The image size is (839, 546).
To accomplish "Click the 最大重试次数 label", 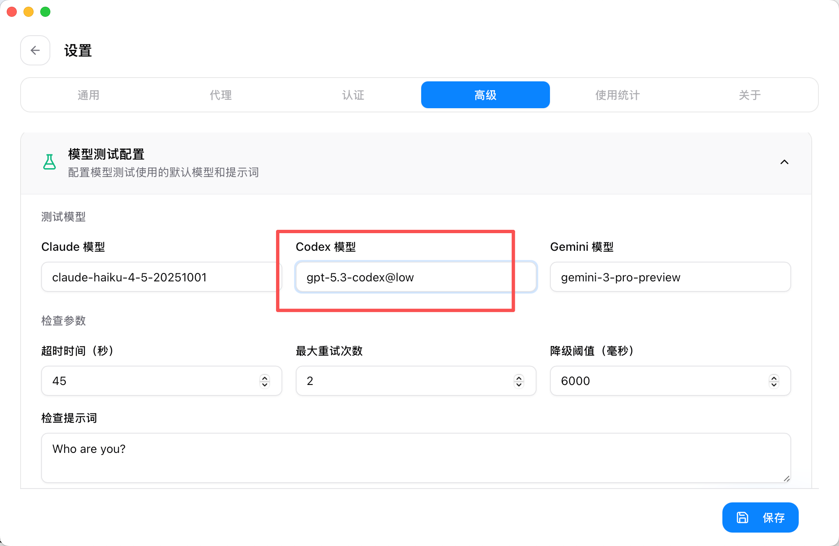I will click(x=329, y=351).
